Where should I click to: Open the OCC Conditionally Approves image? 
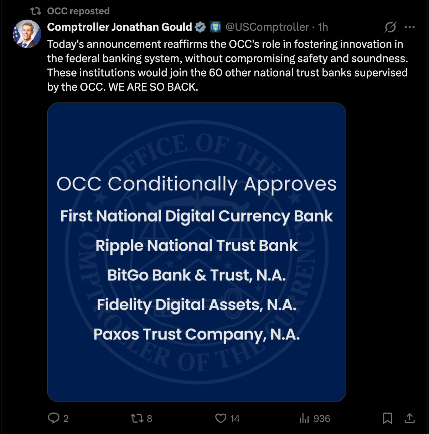click(x=197, y=252)
